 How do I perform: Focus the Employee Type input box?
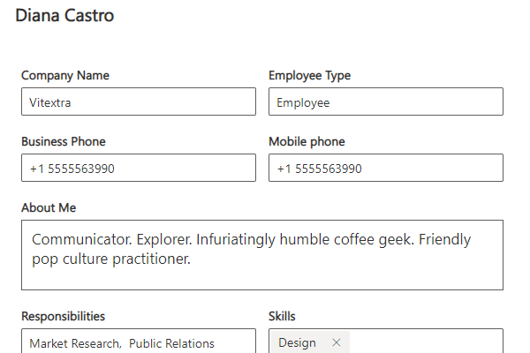pyautogui.click(x=386, y=101)
